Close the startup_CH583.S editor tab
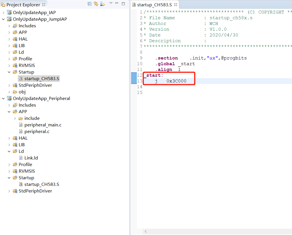This screenshot has height=235, width=292. point(176,5)
